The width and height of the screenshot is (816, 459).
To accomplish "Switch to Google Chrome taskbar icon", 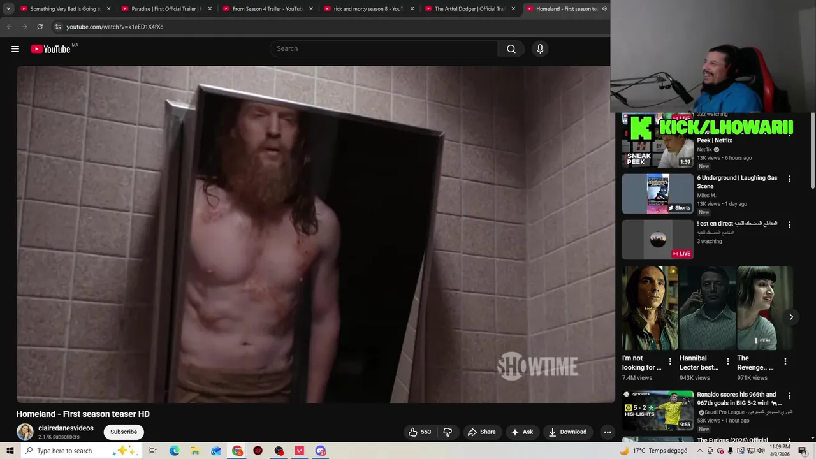I will click(x=237, y=451).
